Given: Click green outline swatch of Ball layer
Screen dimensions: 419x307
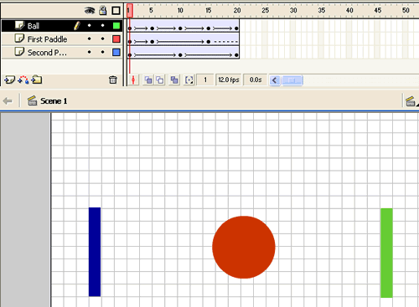Looking at the screenshot, I should coord(116,26).
